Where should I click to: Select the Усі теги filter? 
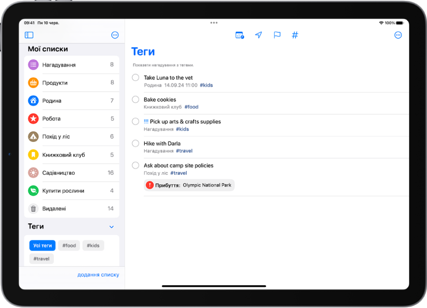tap(42, 246)
